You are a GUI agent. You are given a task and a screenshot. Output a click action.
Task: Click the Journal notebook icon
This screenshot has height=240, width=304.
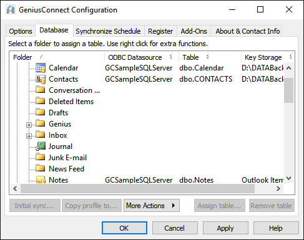tap(41, 146)
